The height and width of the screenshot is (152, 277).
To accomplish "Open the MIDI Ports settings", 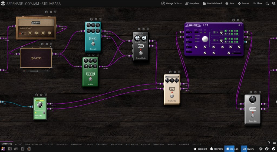I will click(x=216, y=149).
